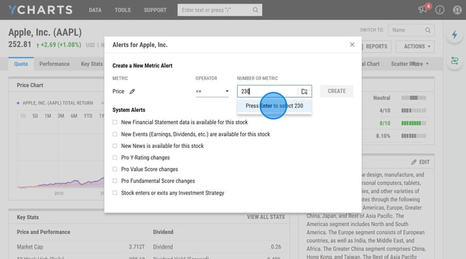
Task: Close the Alerts dialog
Action: [352, 44]
